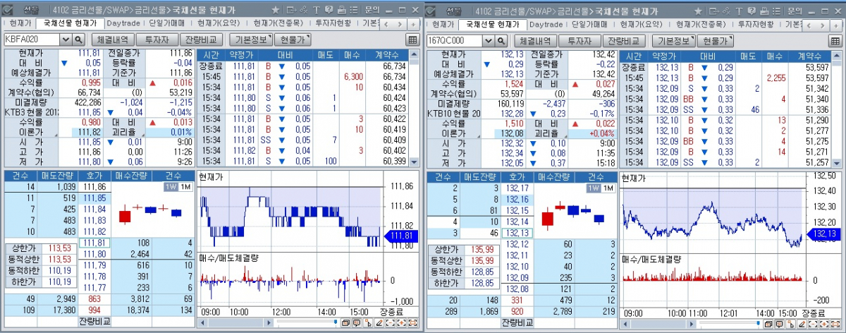
Task: Click the grid layout icon in the left window toolbar
Action: point(412,40)
